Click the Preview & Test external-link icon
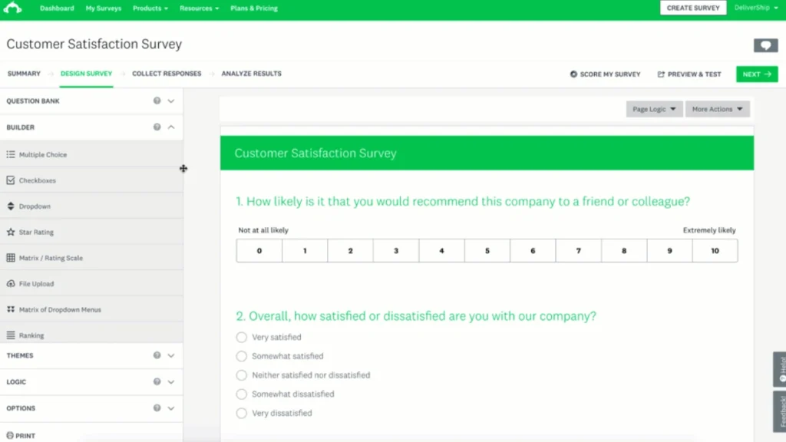Image resolution: width=786 pixels, height=442 pixels. [661, 74]
